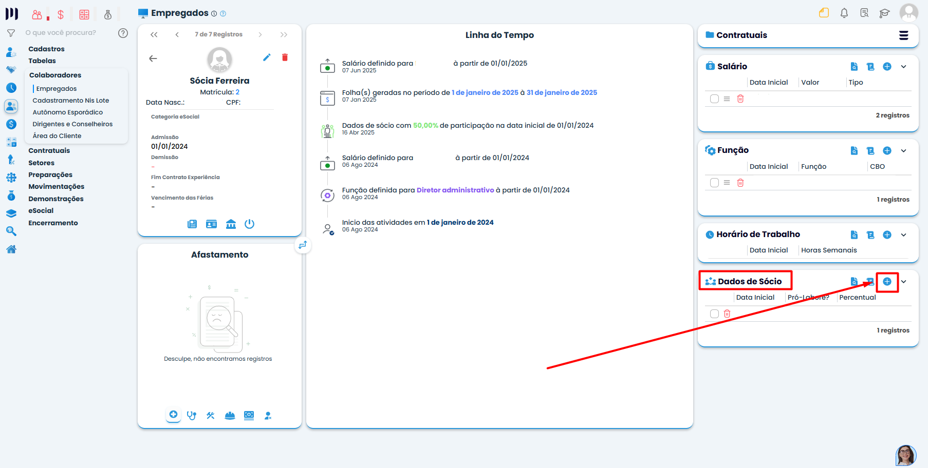Open the user profile avatar in header
The height and width of the screenshot is (468, 928).
tap(909, 13)
